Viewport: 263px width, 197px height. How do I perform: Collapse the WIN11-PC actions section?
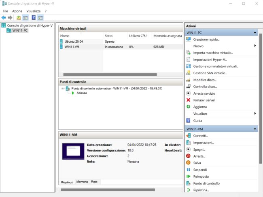(255, 32)
